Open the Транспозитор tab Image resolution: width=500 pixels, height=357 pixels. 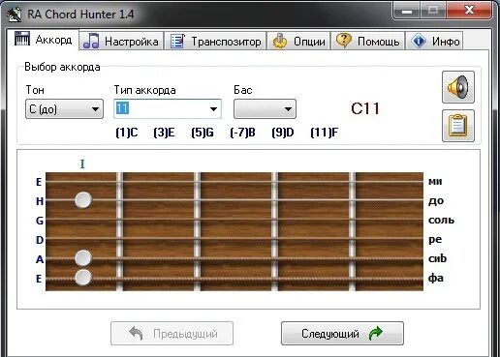tap(215, 41)
